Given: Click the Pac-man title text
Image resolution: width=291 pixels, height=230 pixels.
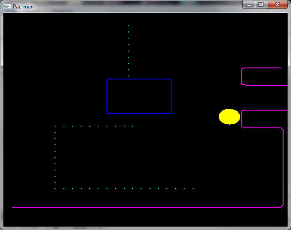Looking at the screenshot, I should [23, 7].
